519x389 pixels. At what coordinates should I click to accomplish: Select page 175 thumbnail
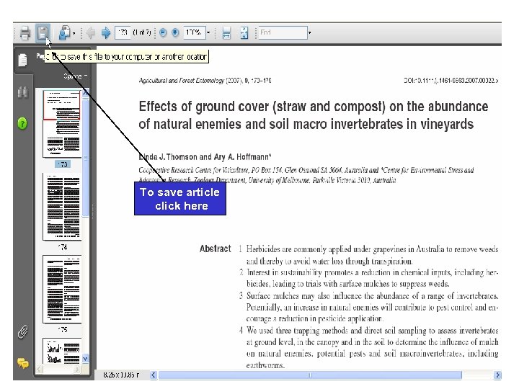[x=62, y=289]
